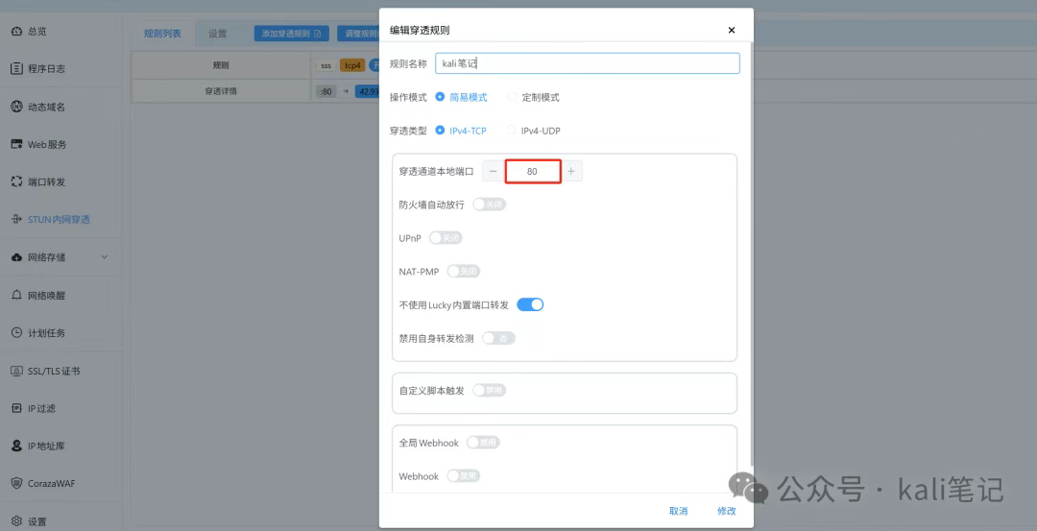
Task: Click 修改 to save the rule
Action: 726,511
